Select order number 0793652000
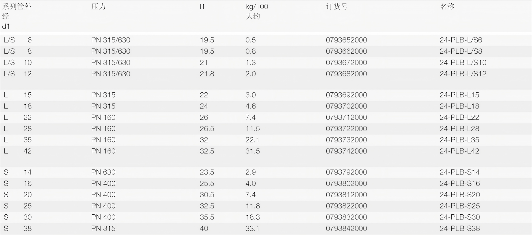 [346, 40]
